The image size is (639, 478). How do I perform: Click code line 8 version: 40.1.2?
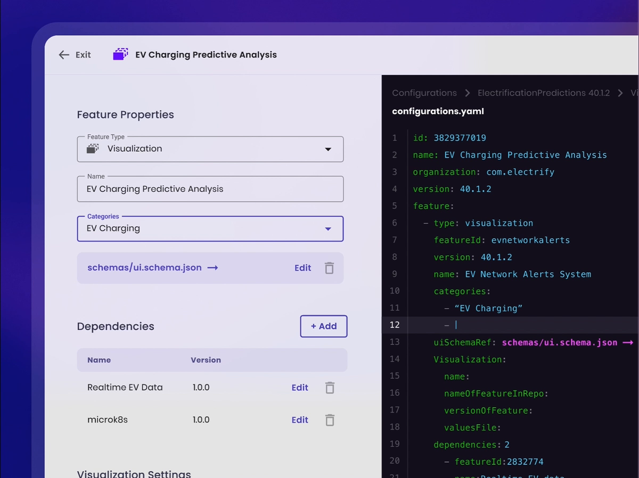tap(473, 257)
